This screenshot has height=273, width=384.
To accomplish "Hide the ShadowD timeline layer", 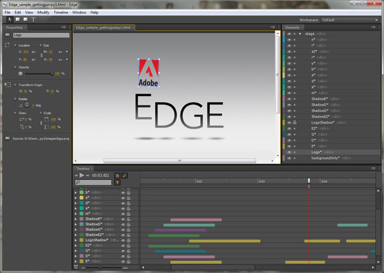I will pyautogui.click(x=123, y=224).
